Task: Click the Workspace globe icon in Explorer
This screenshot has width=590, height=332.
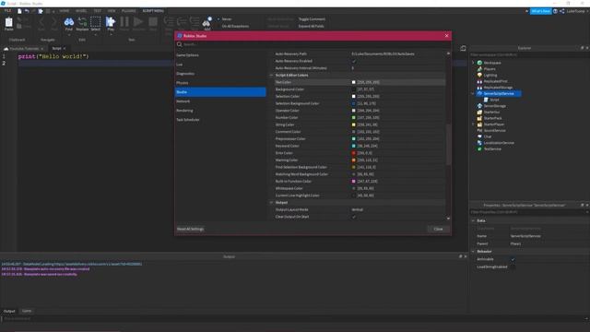Action: [479, 63]
